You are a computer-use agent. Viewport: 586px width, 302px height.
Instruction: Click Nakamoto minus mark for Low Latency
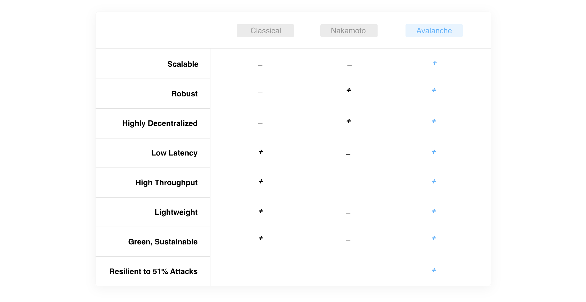click(x=348, y=155)
